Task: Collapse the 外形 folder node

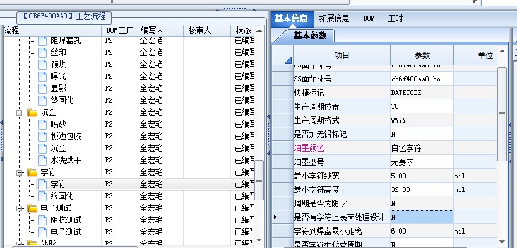Action: tap(20, 244)
